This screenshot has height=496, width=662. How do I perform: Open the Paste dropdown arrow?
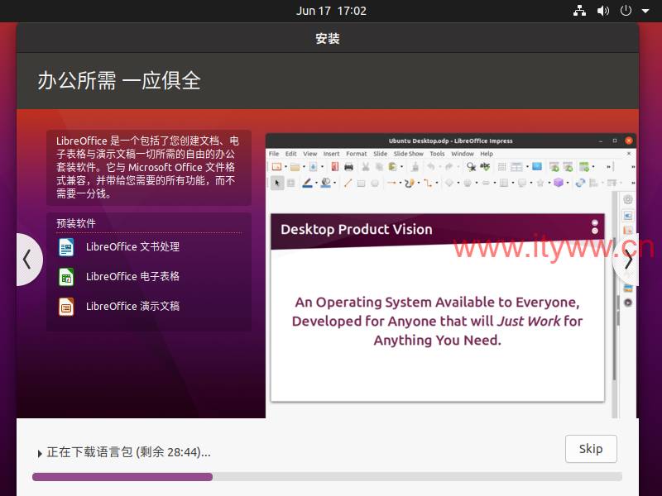[x=401, y=167]
